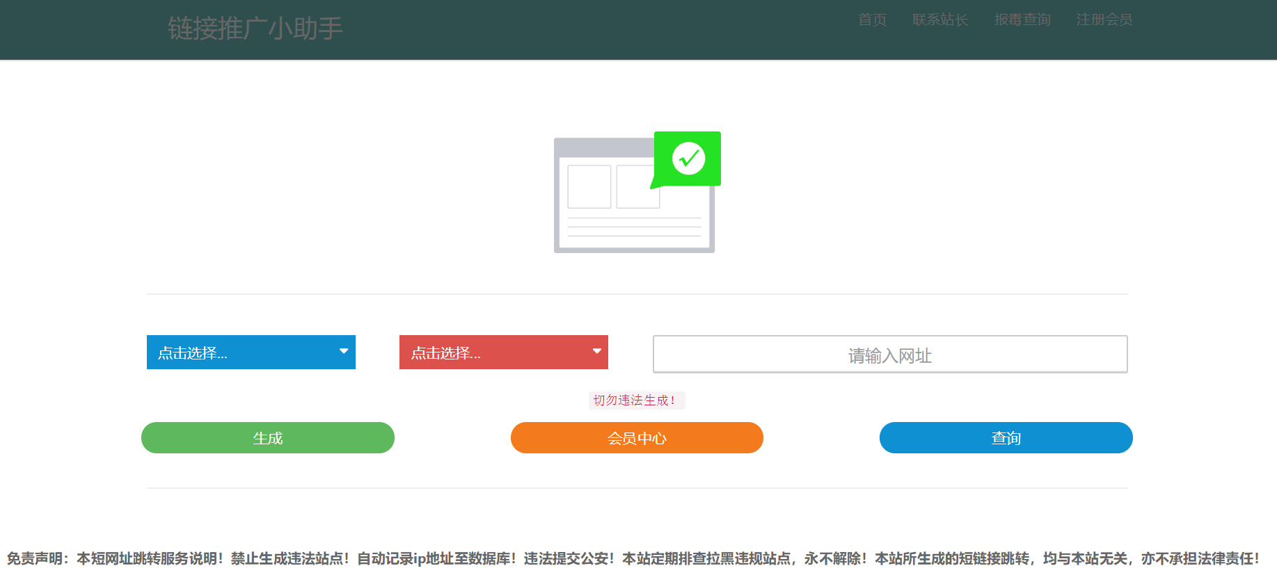
Task: Click the caret arrow on the blue dropdown
Action: [344, 352]
